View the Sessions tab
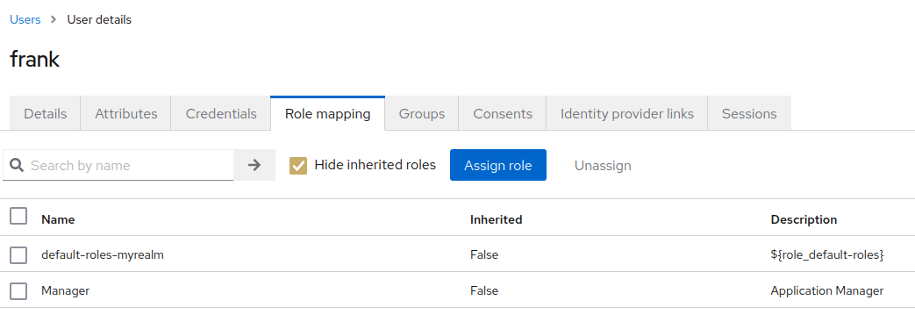The width and height of the screenshot is (915, 329). pos(749,114)
